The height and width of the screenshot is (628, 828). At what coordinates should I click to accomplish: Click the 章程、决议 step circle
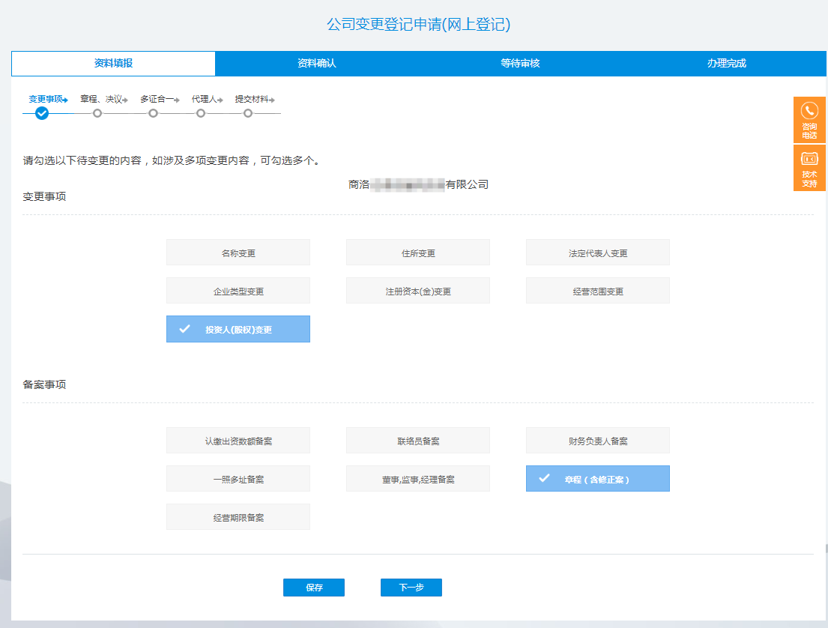[x=97, y=113]
